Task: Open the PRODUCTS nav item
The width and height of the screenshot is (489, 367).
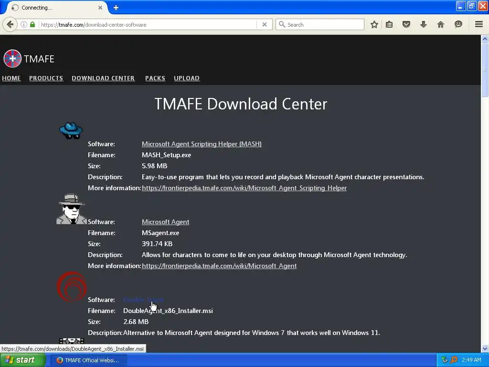Action: tap(46, 78)
